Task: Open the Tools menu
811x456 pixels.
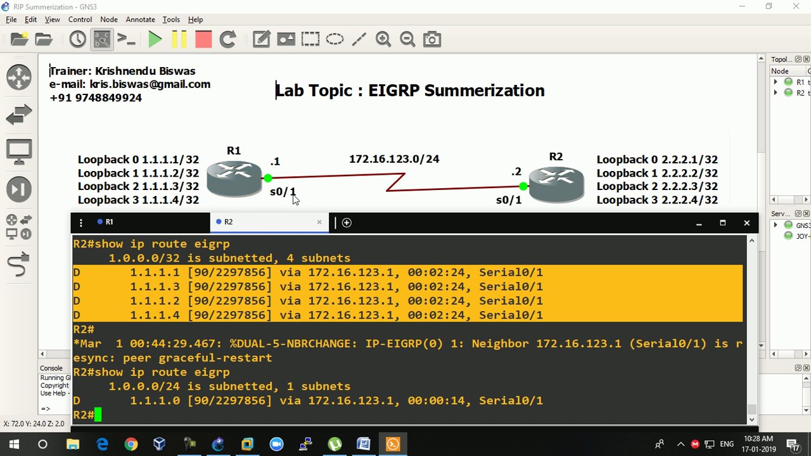Action: (x=171, y=20)
